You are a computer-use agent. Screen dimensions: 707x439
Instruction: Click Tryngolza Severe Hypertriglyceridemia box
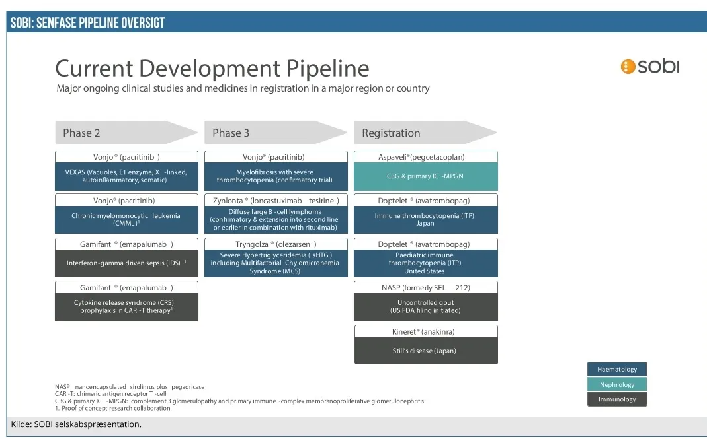click(276, 263)
